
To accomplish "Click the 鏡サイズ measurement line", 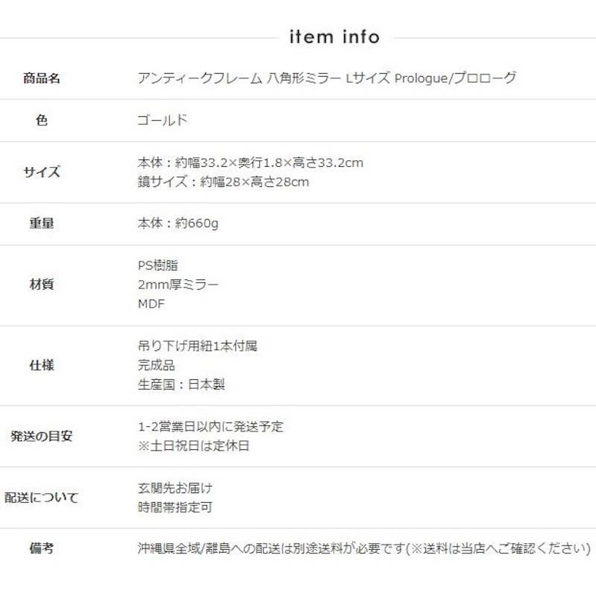I will tap(223, 182).
